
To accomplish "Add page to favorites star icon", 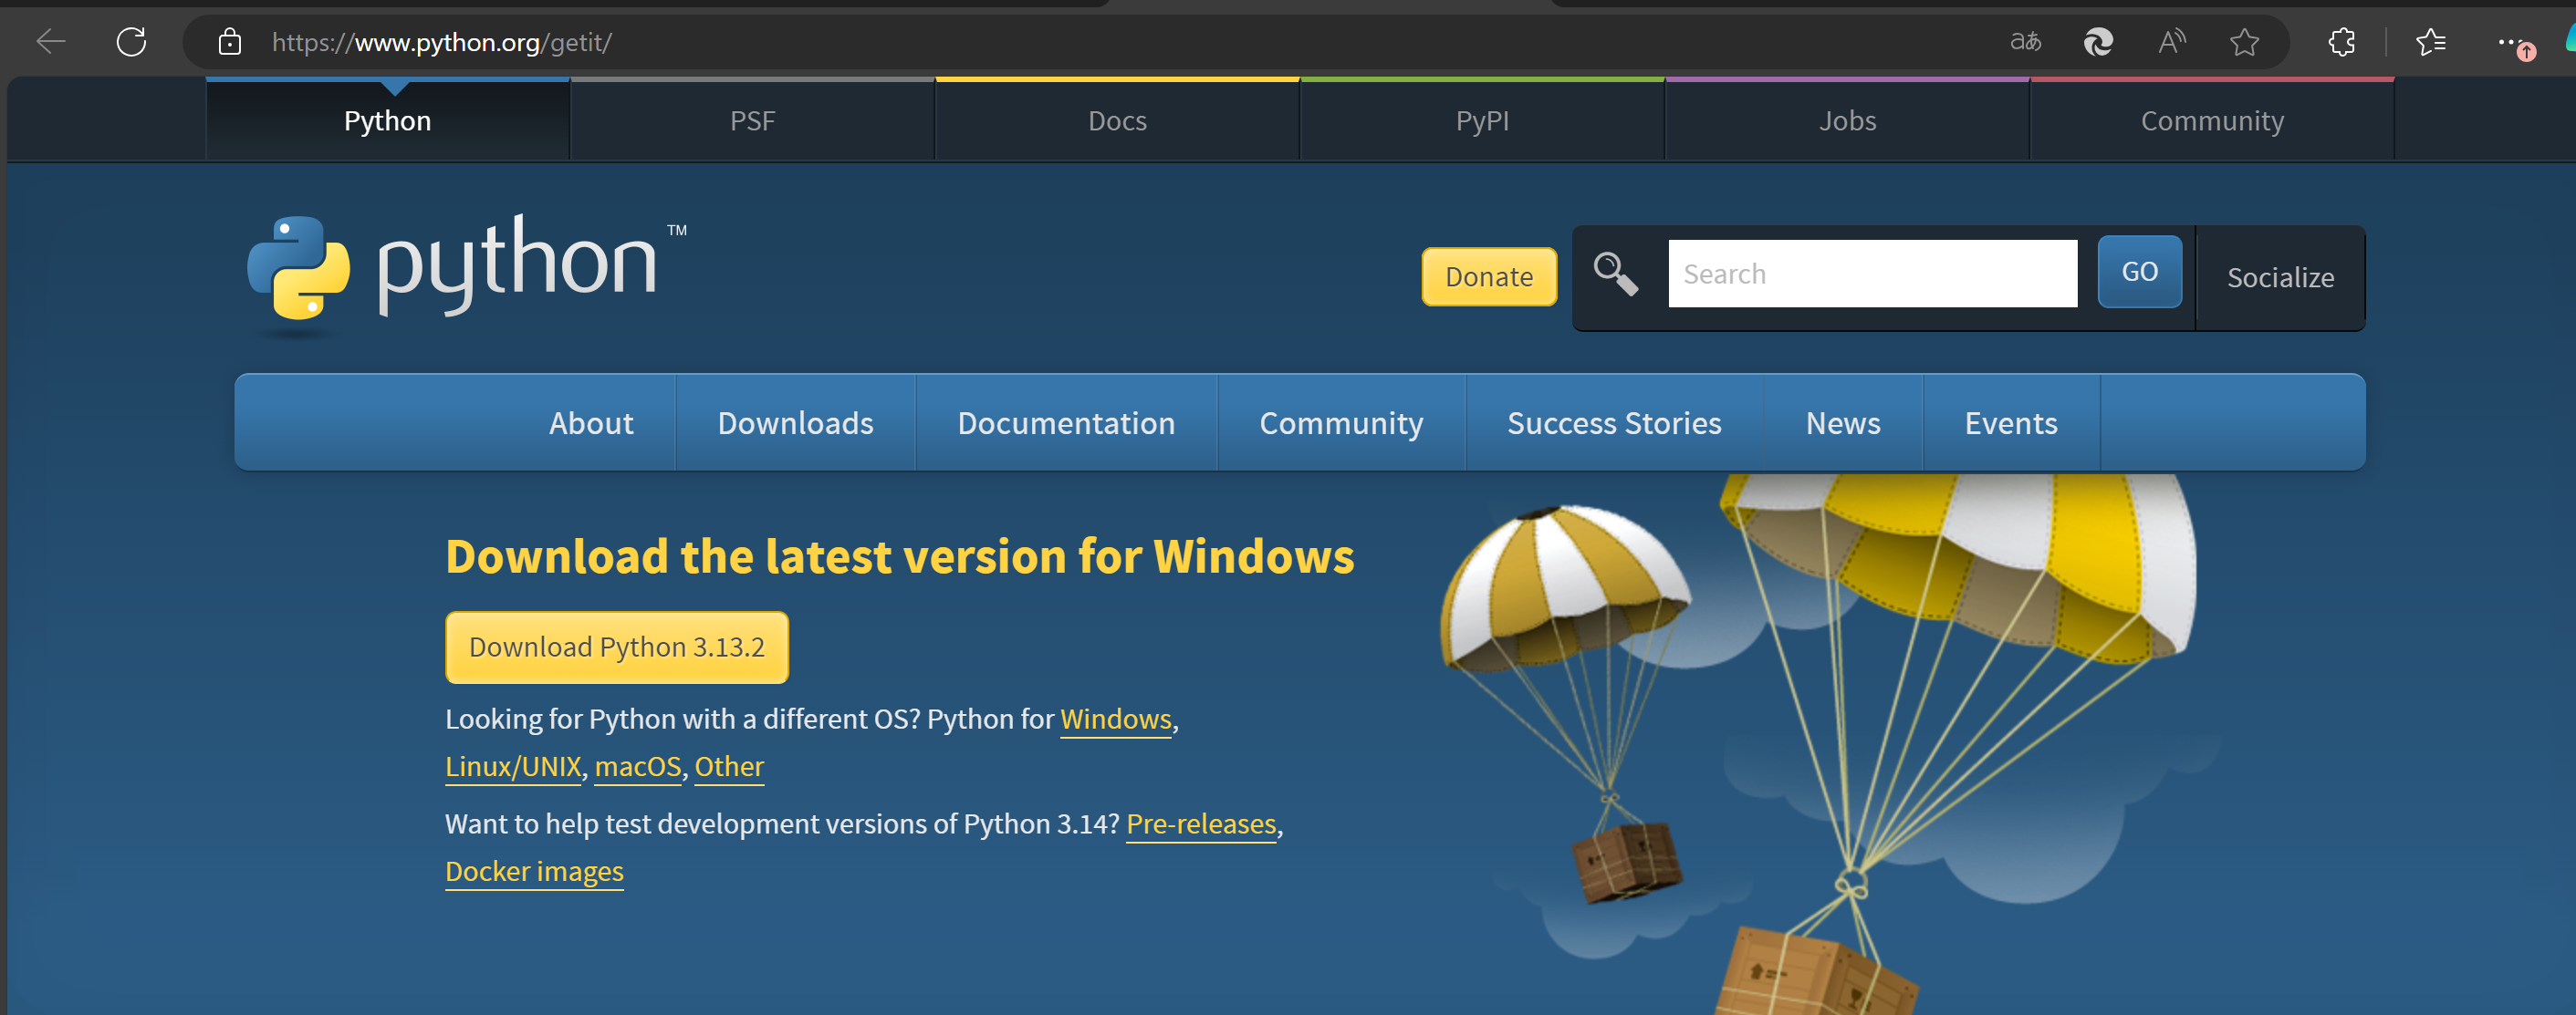I will tap(2244, 42).
